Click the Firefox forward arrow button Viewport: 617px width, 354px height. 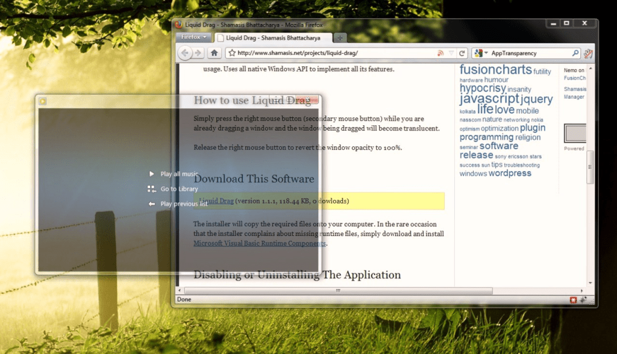click(x=198, y=53)
